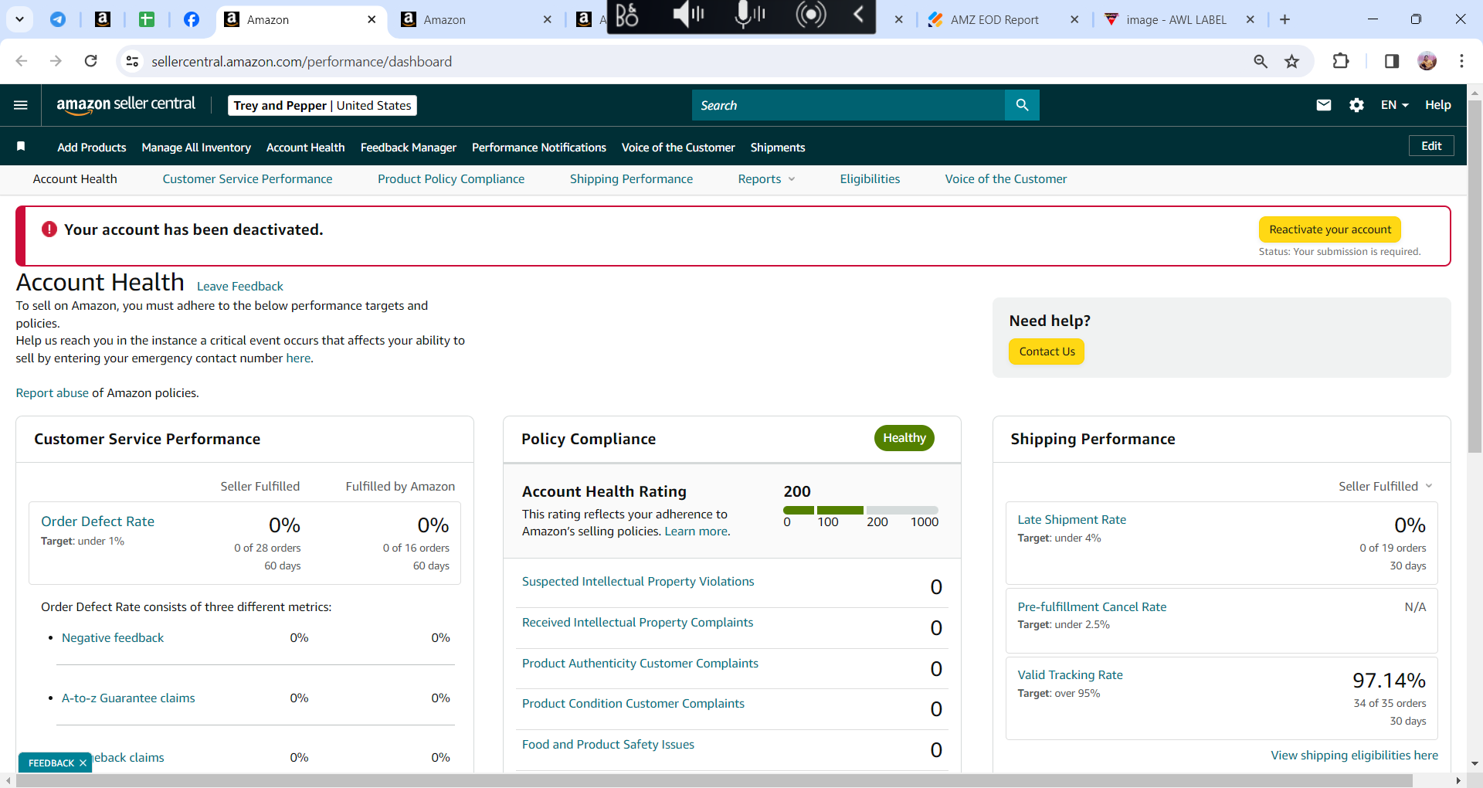Image resolution: width=1483 pixels, height=788 pixels.
Task: Click the Amazon Seller Central logo
Action: [x=126, y=105]
